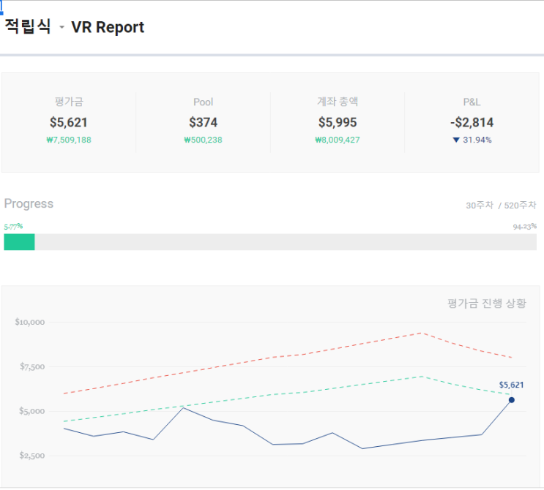Screen dimensions: 544x490
Task: Click the down triangle beside 31.94%
Action: 456,140
